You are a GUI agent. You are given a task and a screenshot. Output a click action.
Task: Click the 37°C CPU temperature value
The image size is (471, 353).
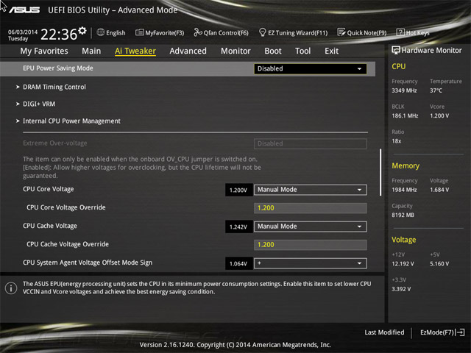pyautogui.click(x=436, y=90)
